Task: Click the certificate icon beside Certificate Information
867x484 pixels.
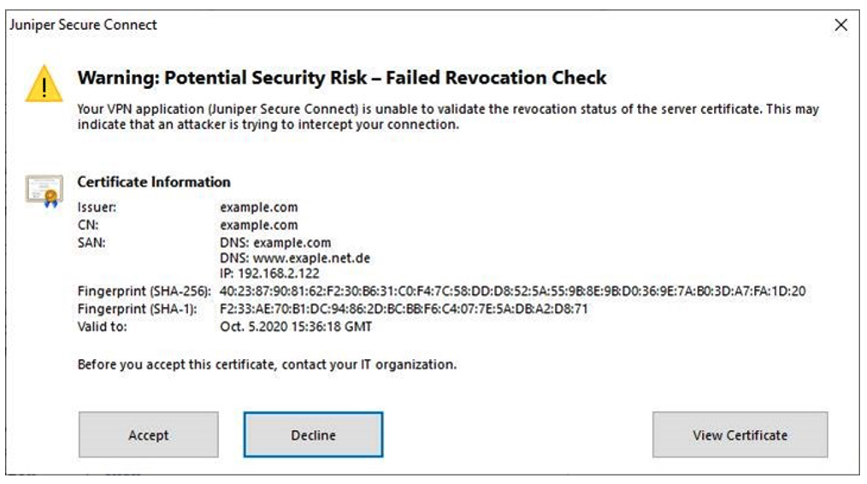Action: point(44,190)
